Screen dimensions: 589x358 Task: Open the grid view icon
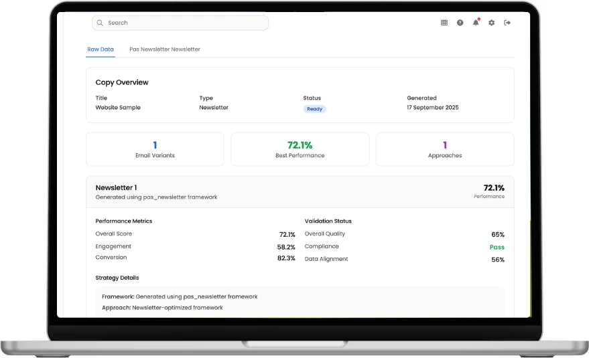[444, 23]
